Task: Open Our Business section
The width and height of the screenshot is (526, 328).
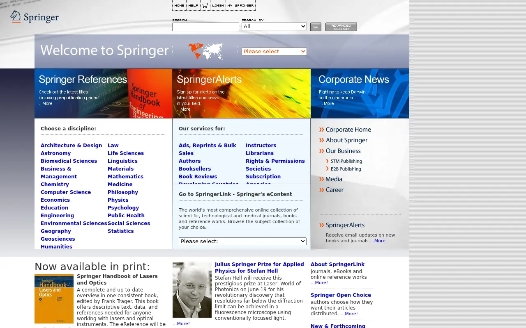Action: coord(340,151)
